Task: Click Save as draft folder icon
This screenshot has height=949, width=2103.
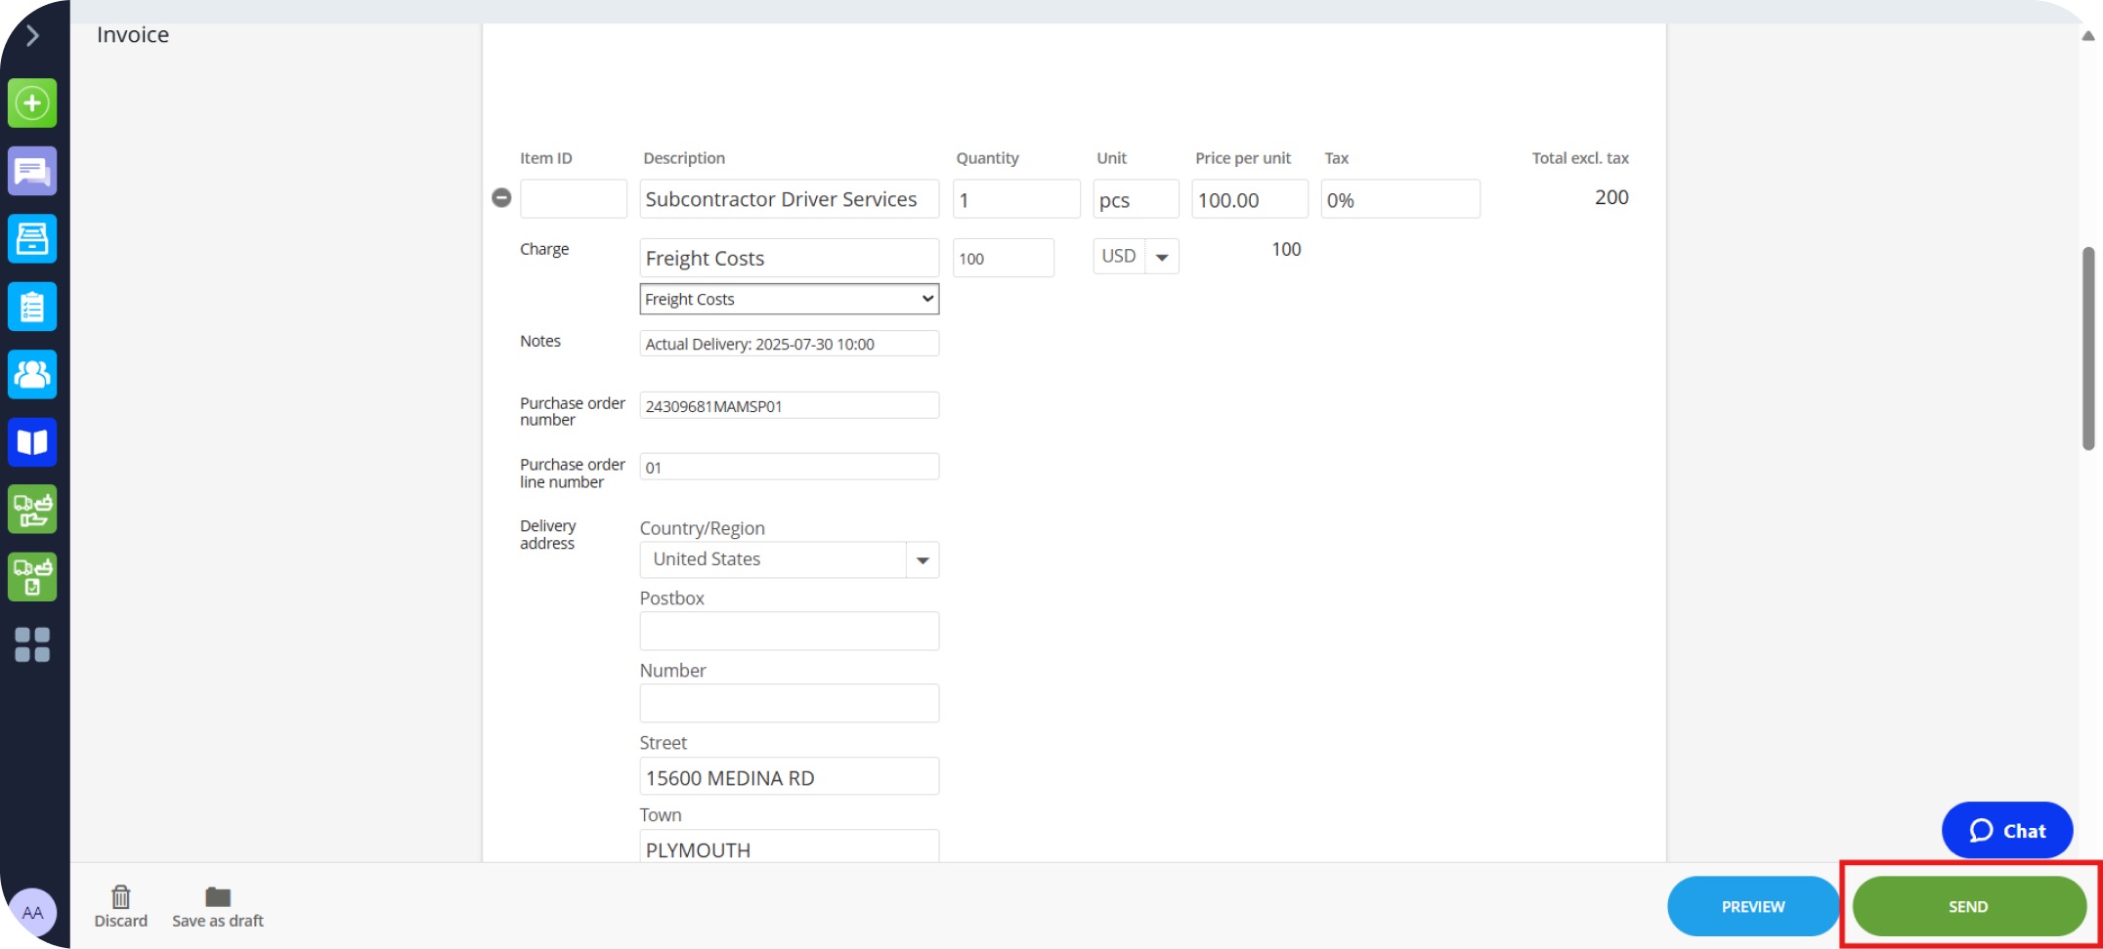Action: click(217, 897)
